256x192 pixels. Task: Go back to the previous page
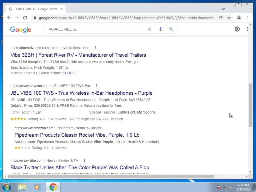pos(9,18)
